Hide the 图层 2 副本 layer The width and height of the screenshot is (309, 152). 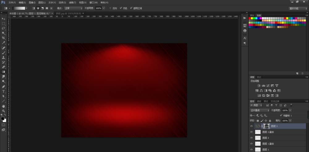point(252,132)
